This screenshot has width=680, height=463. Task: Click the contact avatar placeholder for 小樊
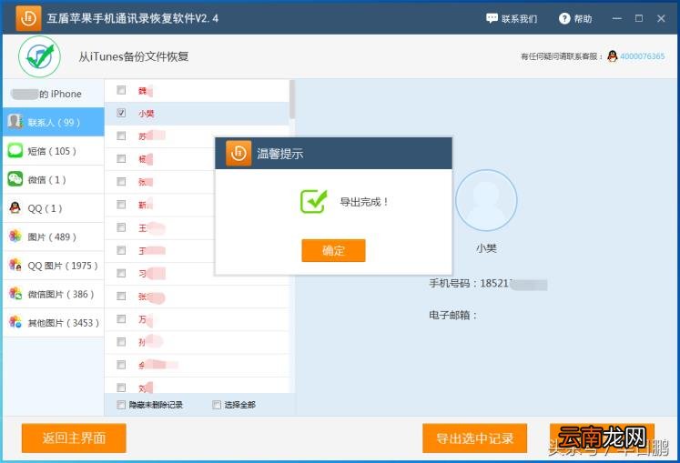tap(486, 200)
